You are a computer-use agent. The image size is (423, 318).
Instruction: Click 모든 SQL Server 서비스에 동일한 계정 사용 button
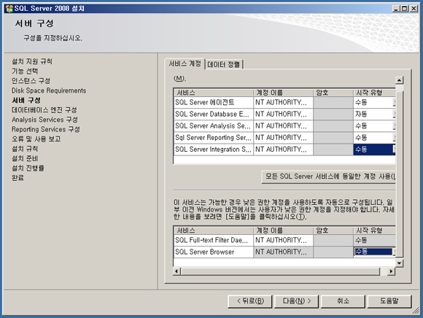click(329, 177)
